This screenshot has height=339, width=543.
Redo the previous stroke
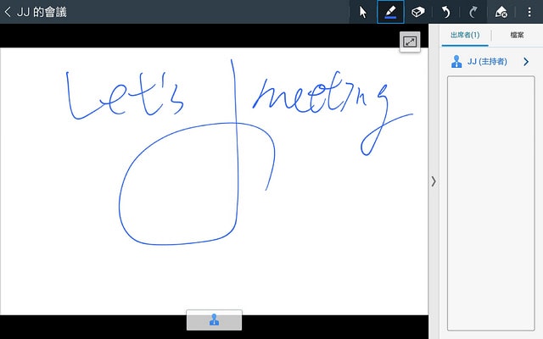[x=473, y=12]
